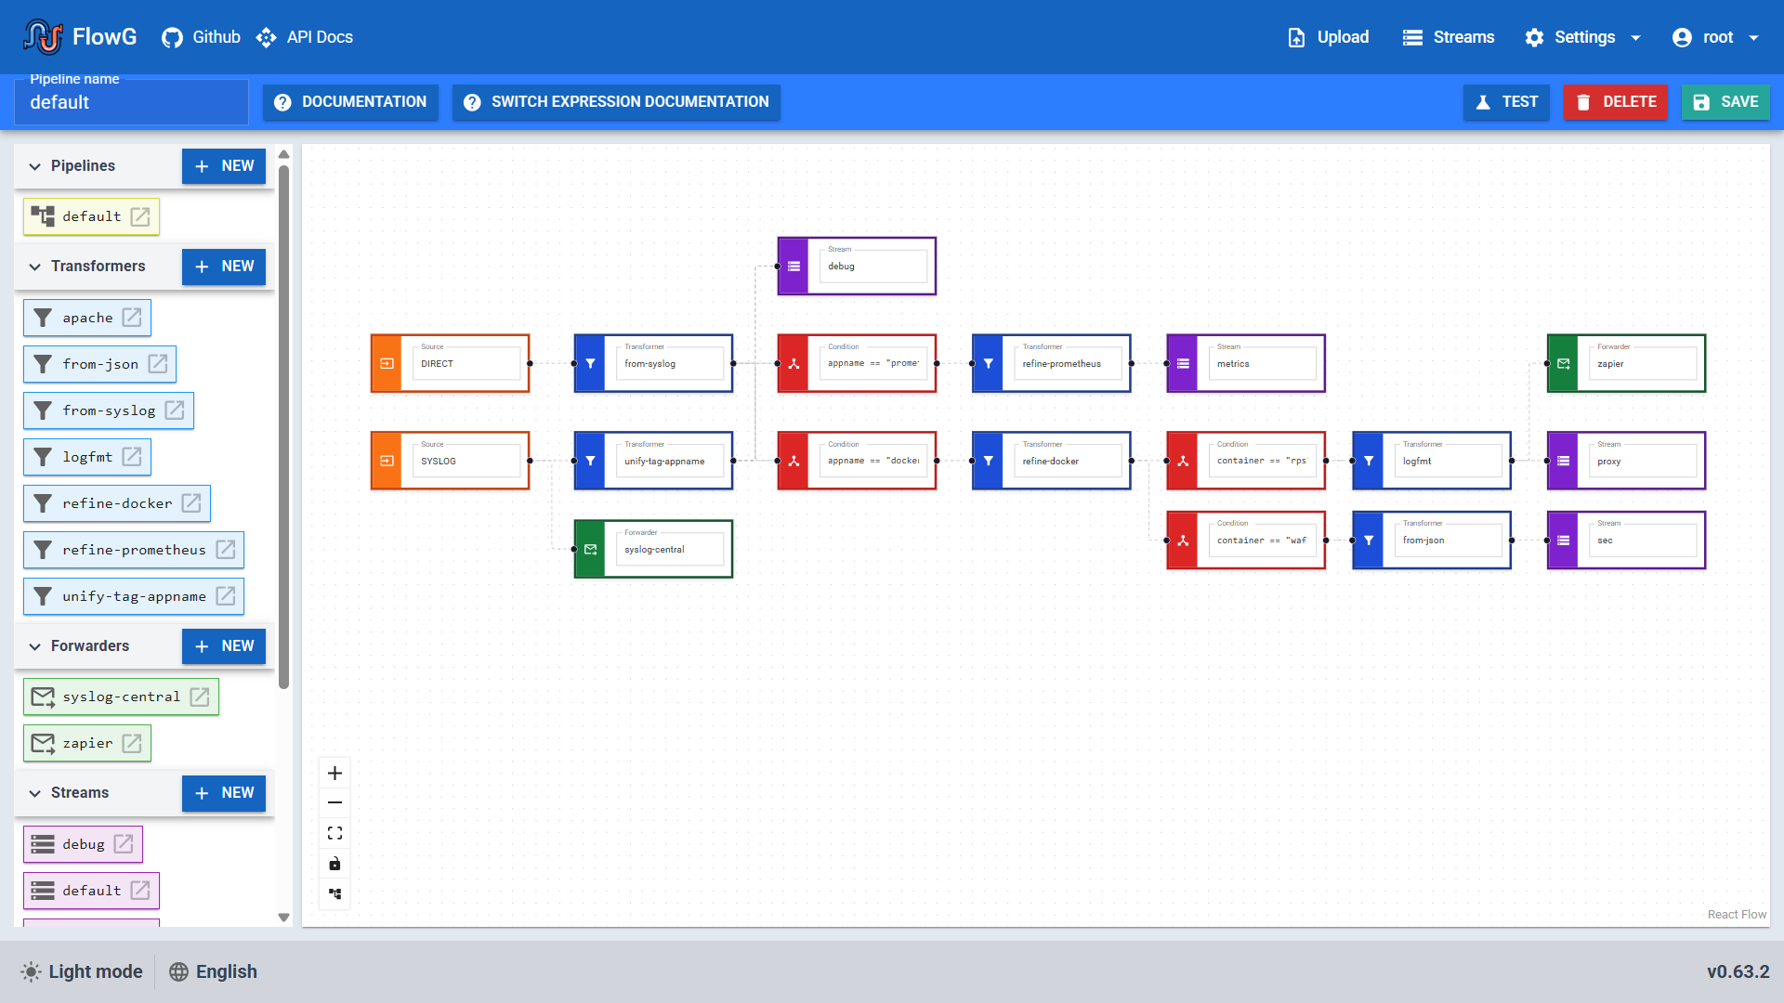Click the FlowG logo
This screenshot has width=1784, height=1003.
coord(80,37)
